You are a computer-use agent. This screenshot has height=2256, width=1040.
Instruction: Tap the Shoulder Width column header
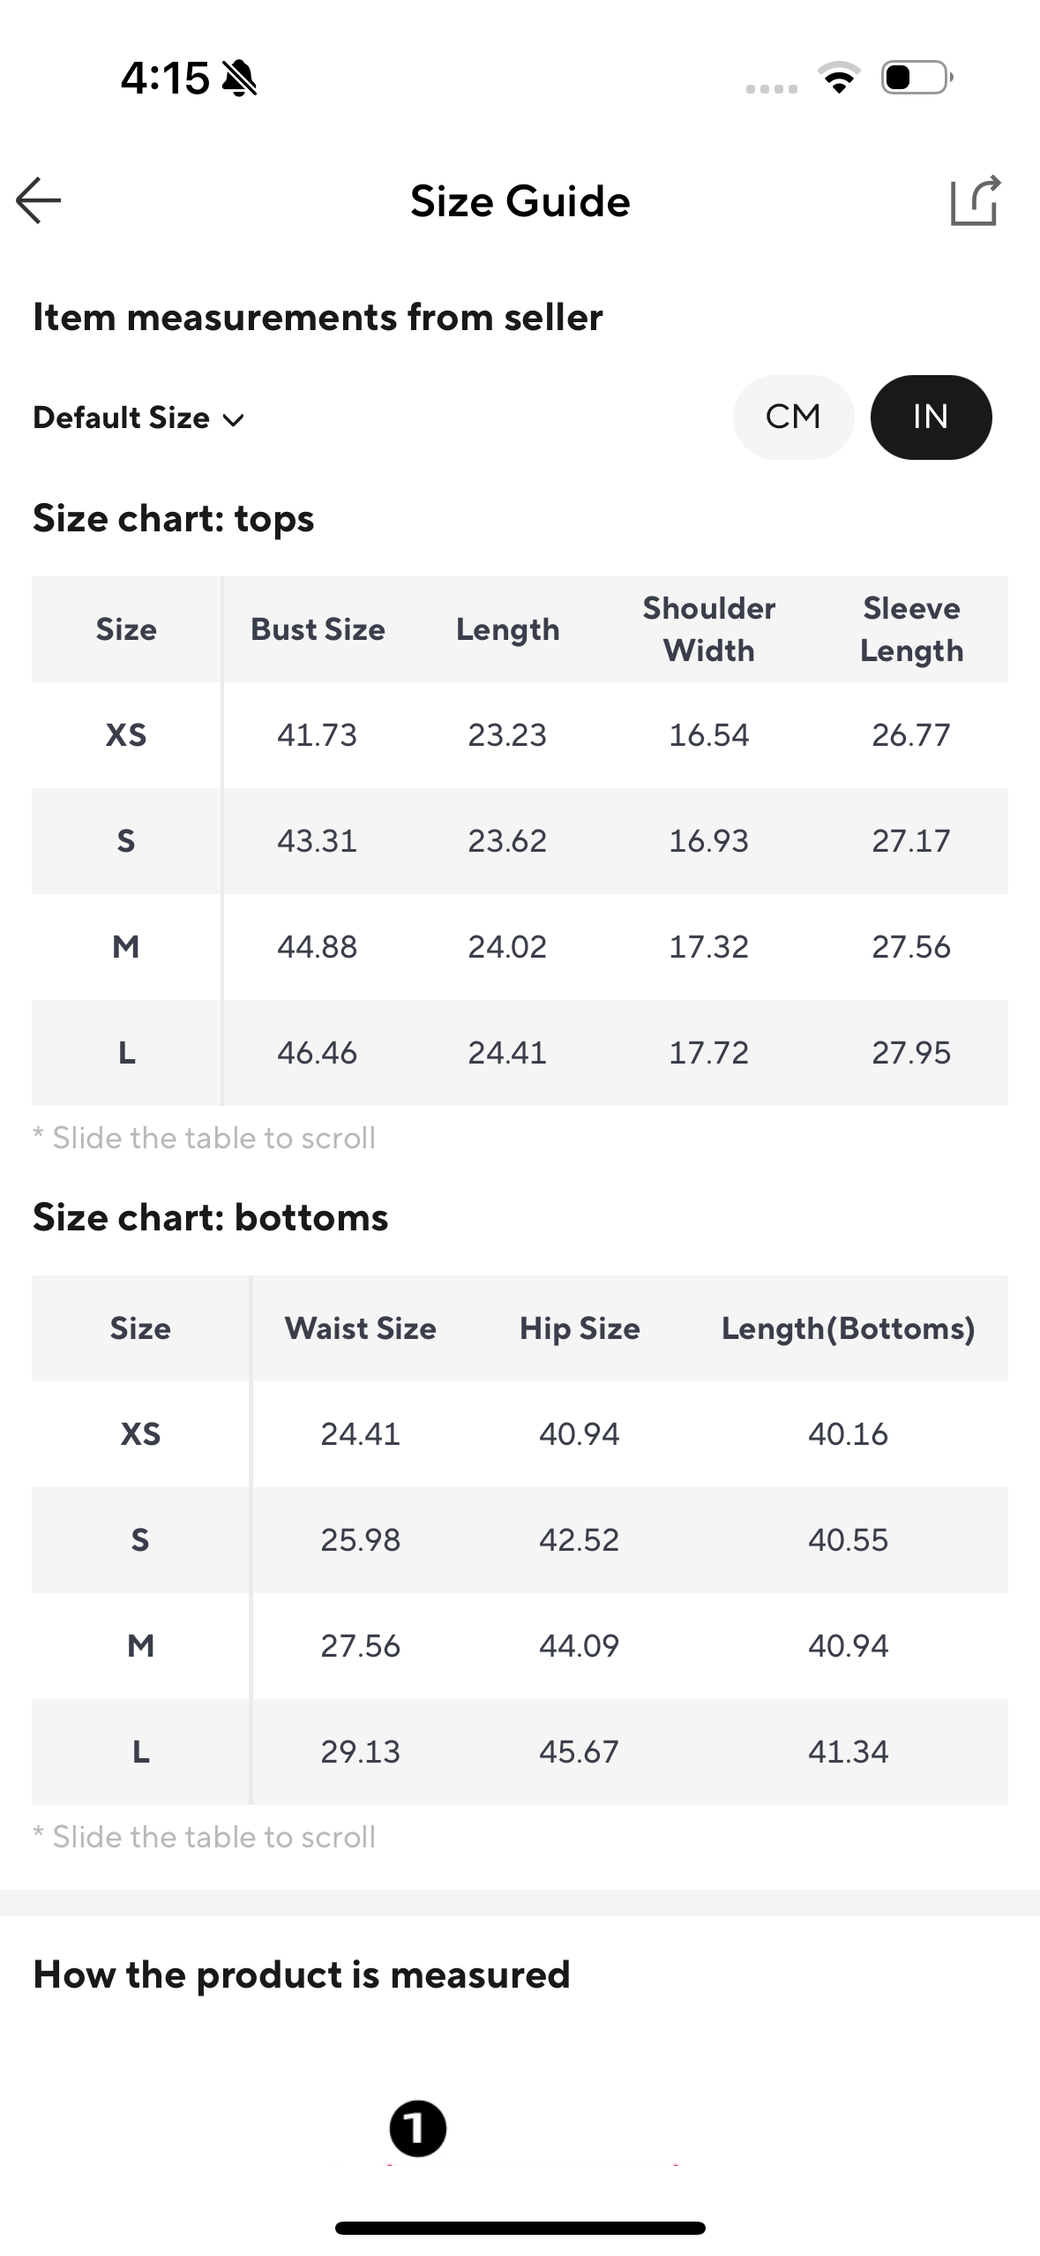point(708,629)
